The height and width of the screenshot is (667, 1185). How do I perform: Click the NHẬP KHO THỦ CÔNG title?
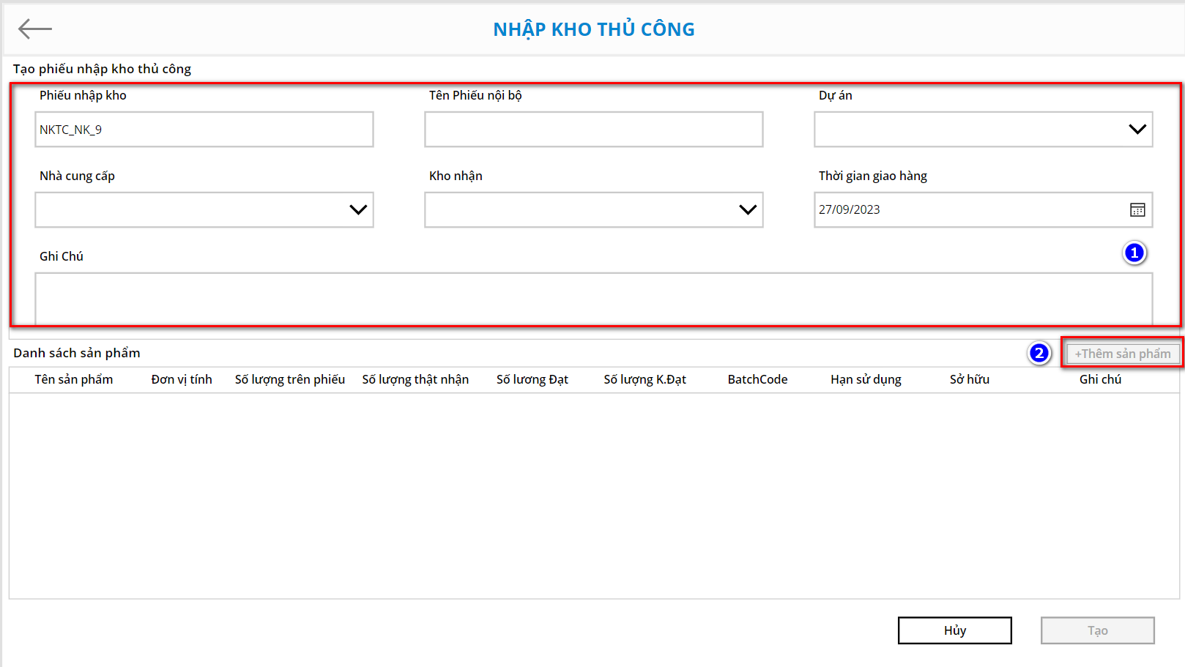(594, 29)
